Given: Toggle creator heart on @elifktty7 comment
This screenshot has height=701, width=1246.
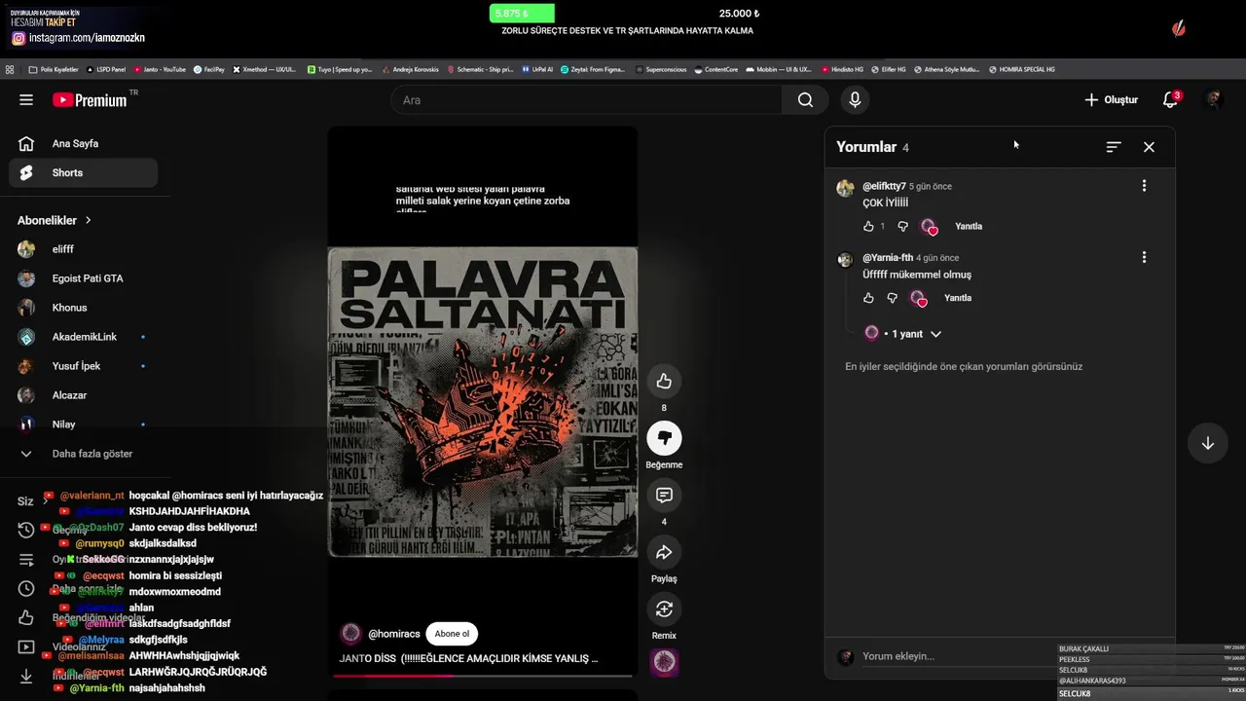Looking at the screenshot, I should coord(929,227).
